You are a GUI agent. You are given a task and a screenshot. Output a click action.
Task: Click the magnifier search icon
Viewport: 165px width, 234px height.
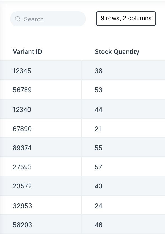coord(18,19)
